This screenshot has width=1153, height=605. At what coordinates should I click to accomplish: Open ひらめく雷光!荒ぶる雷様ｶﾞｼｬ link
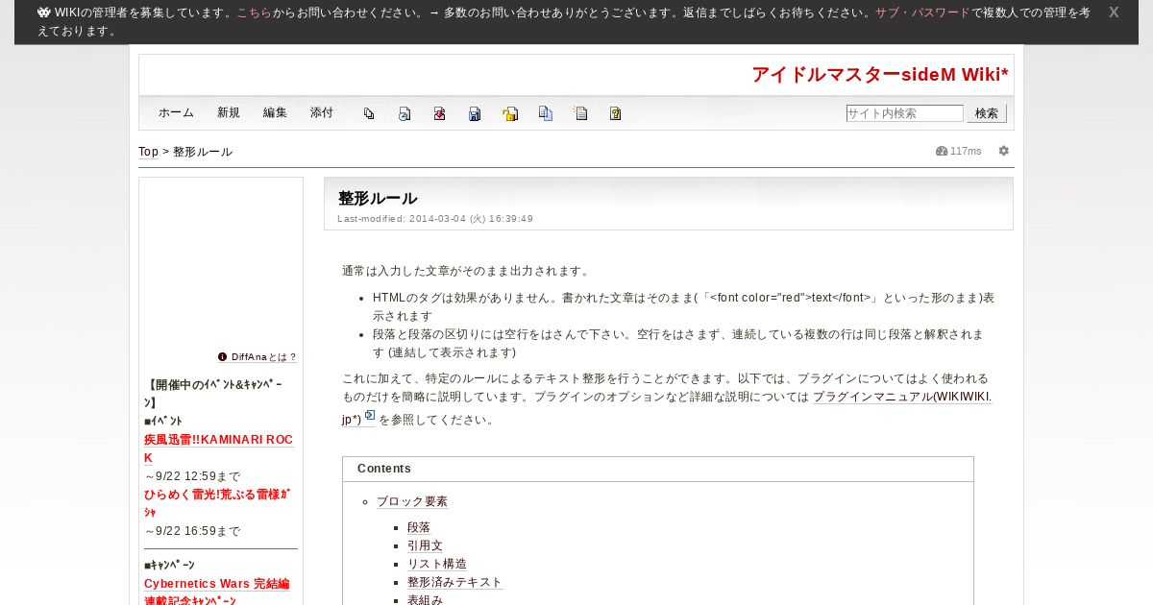click(x=216, y=503)
